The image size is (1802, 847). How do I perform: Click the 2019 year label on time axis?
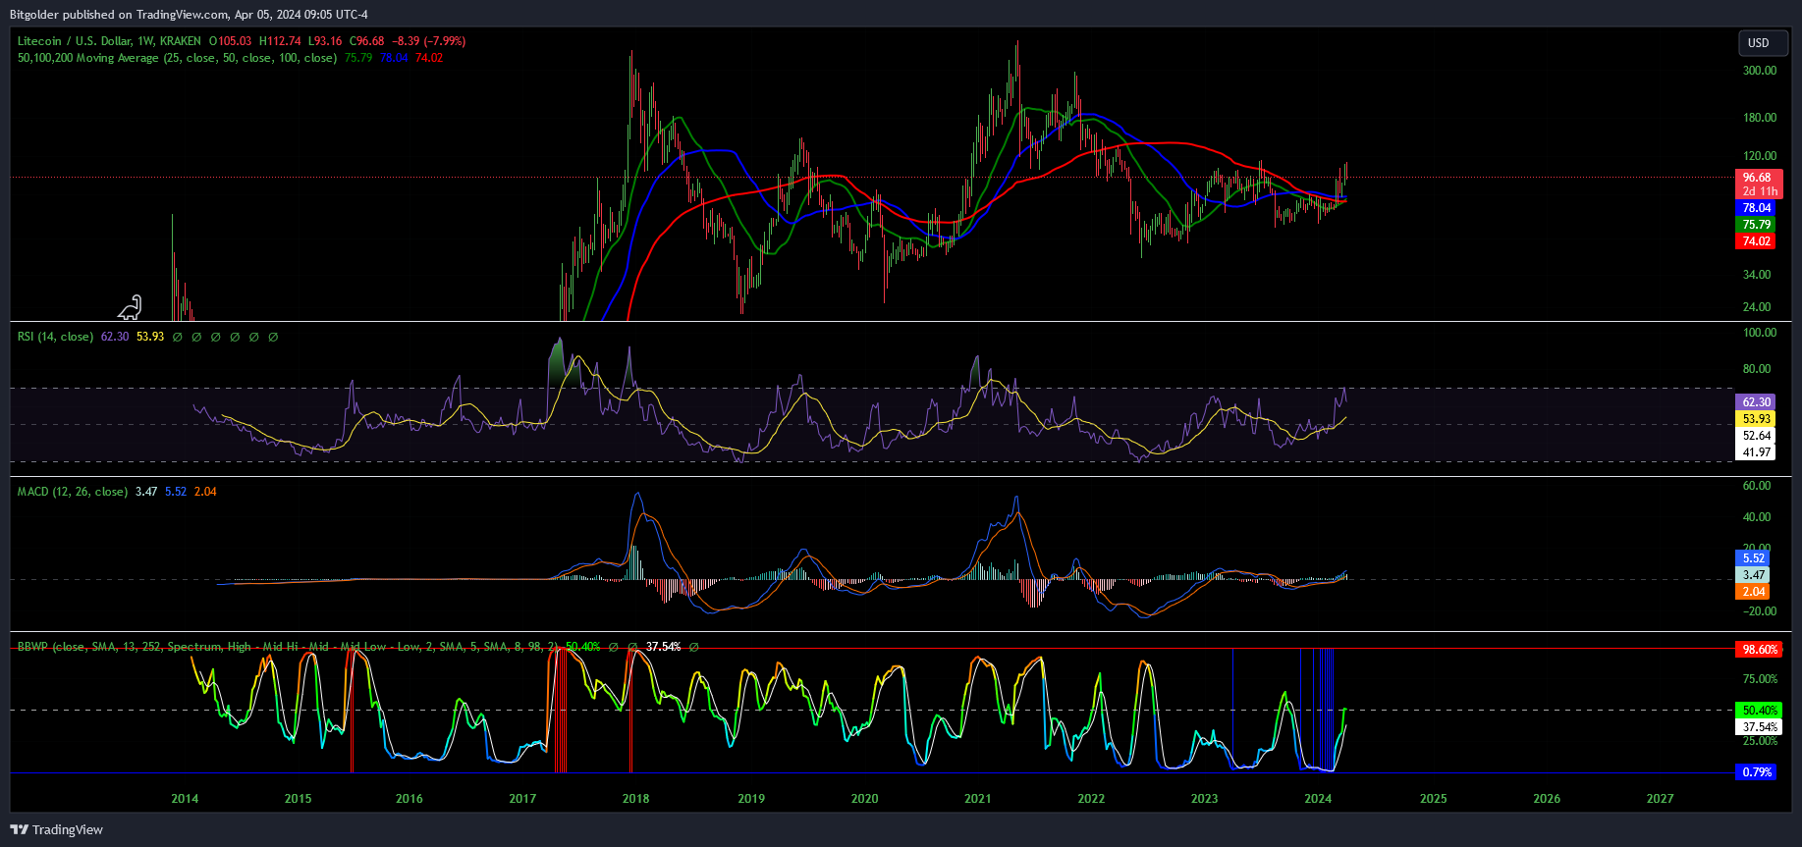coord(751,799)
